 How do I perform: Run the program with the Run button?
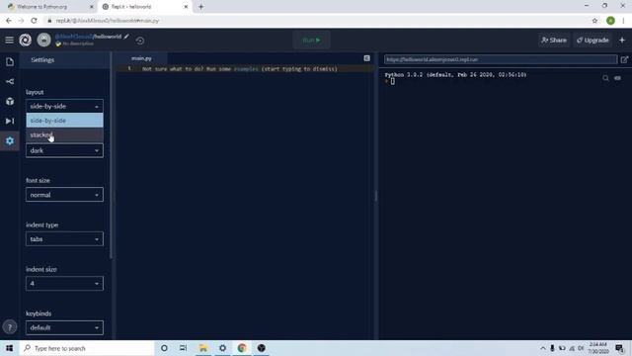tap(312, 40)
